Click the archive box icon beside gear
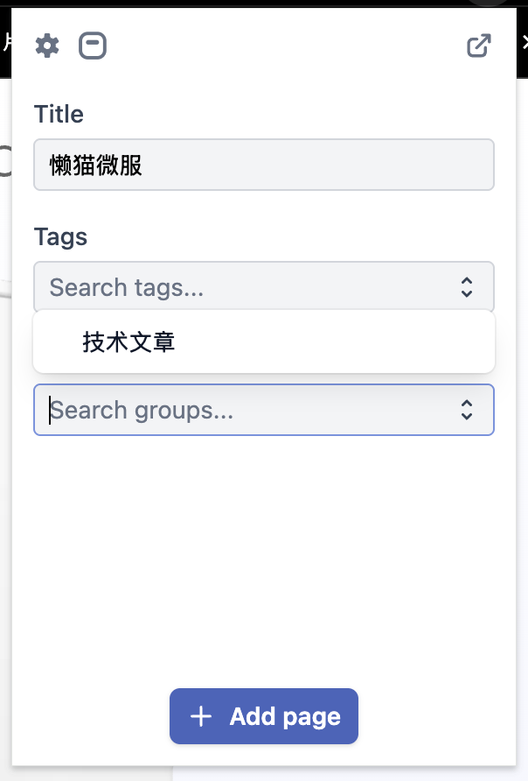The image size is (528, 781). click(93, 46)
